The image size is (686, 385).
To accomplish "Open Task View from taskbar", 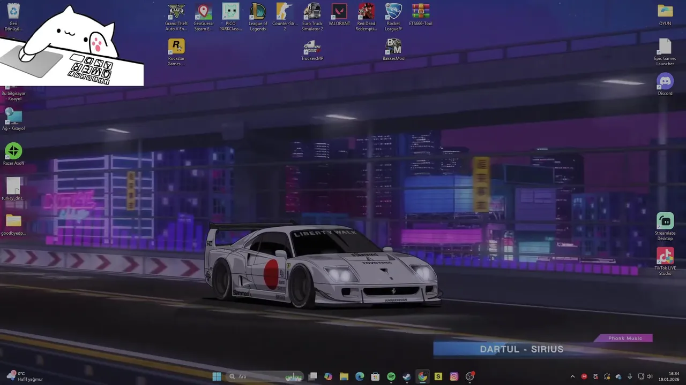I will pos(313,376).
